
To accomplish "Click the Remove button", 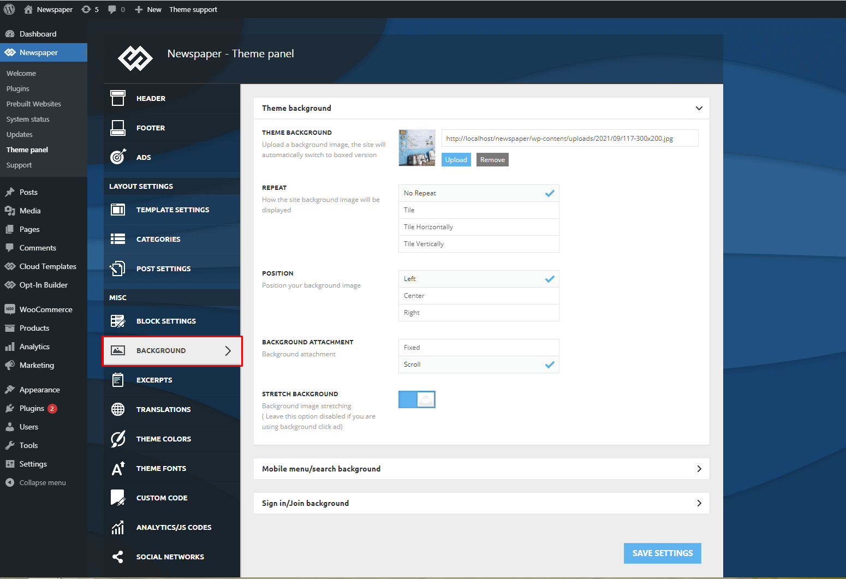I will (x=492, y=160).
